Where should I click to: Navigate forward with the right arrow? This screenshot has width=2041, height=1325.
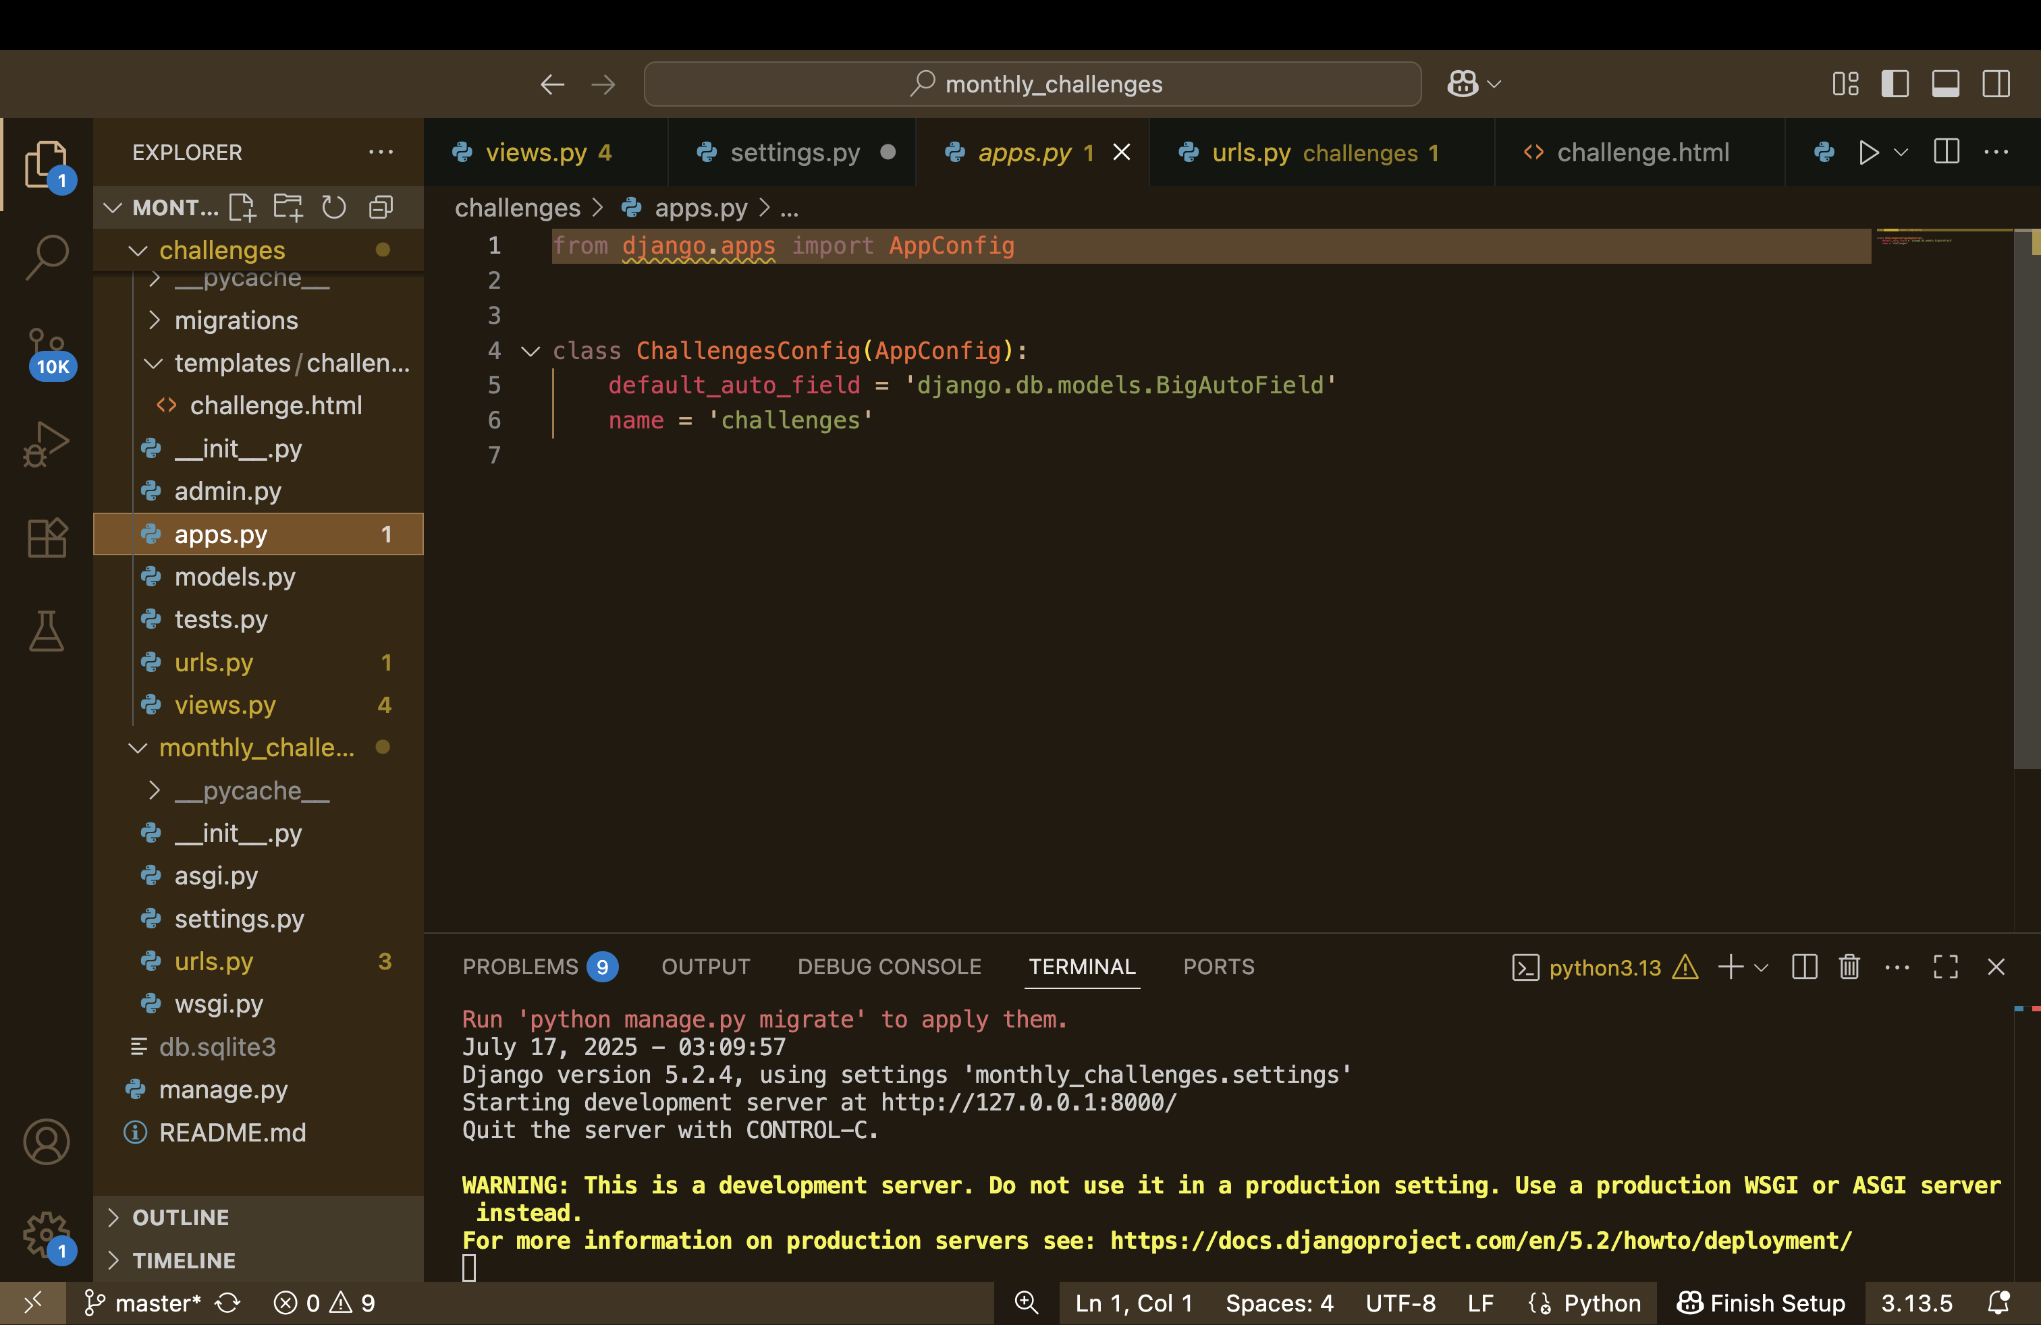[603, 84]
